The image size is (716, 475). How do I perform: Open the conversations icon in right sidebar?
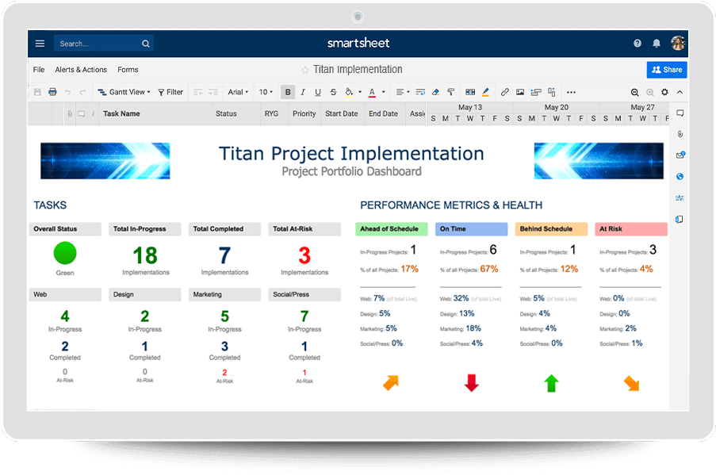click(x=680, y=113)
